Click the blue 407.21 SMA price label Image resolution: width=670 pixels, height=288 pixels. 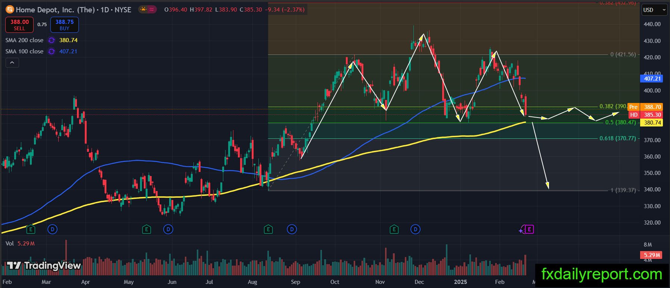652,79
